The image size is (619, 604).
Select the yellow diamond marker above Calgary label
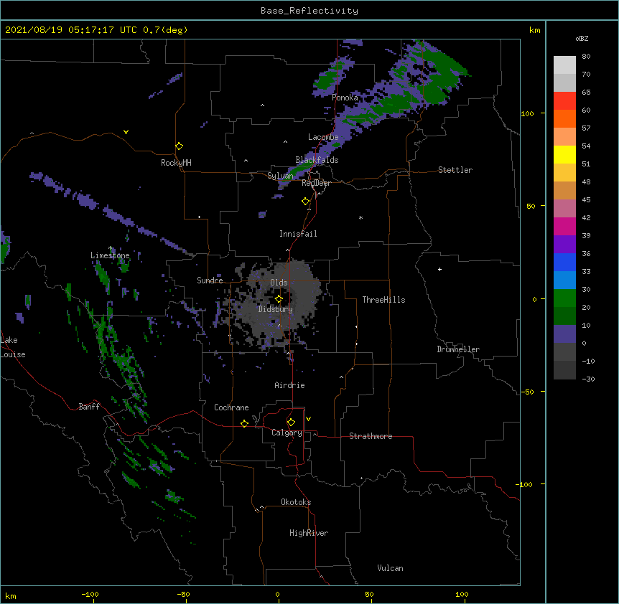point(291,423)
